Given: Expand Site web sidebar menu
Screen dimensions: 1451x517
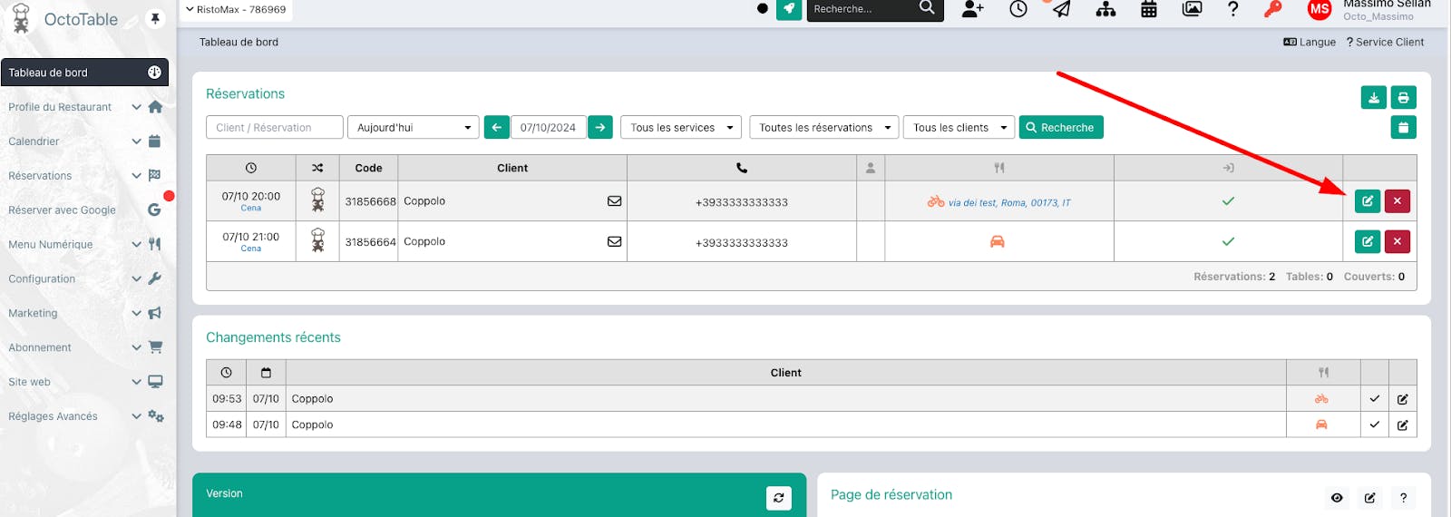Looking at the screenshot, I should [85, 383].
